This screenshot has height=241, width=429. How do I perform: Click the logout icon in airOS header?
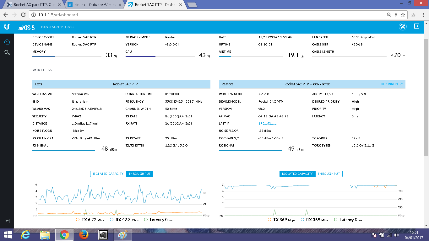tap(417, 26)
